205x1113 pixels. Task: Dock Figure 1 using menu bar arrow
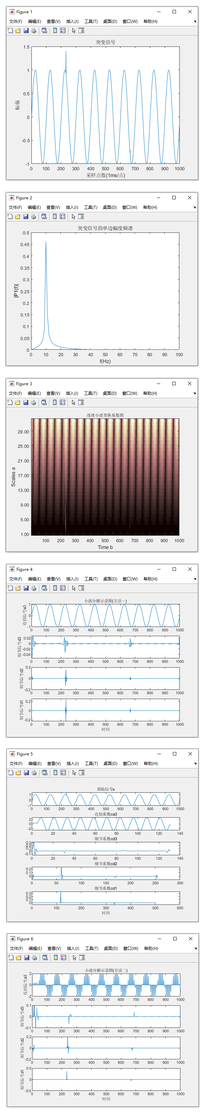[195, 22]
